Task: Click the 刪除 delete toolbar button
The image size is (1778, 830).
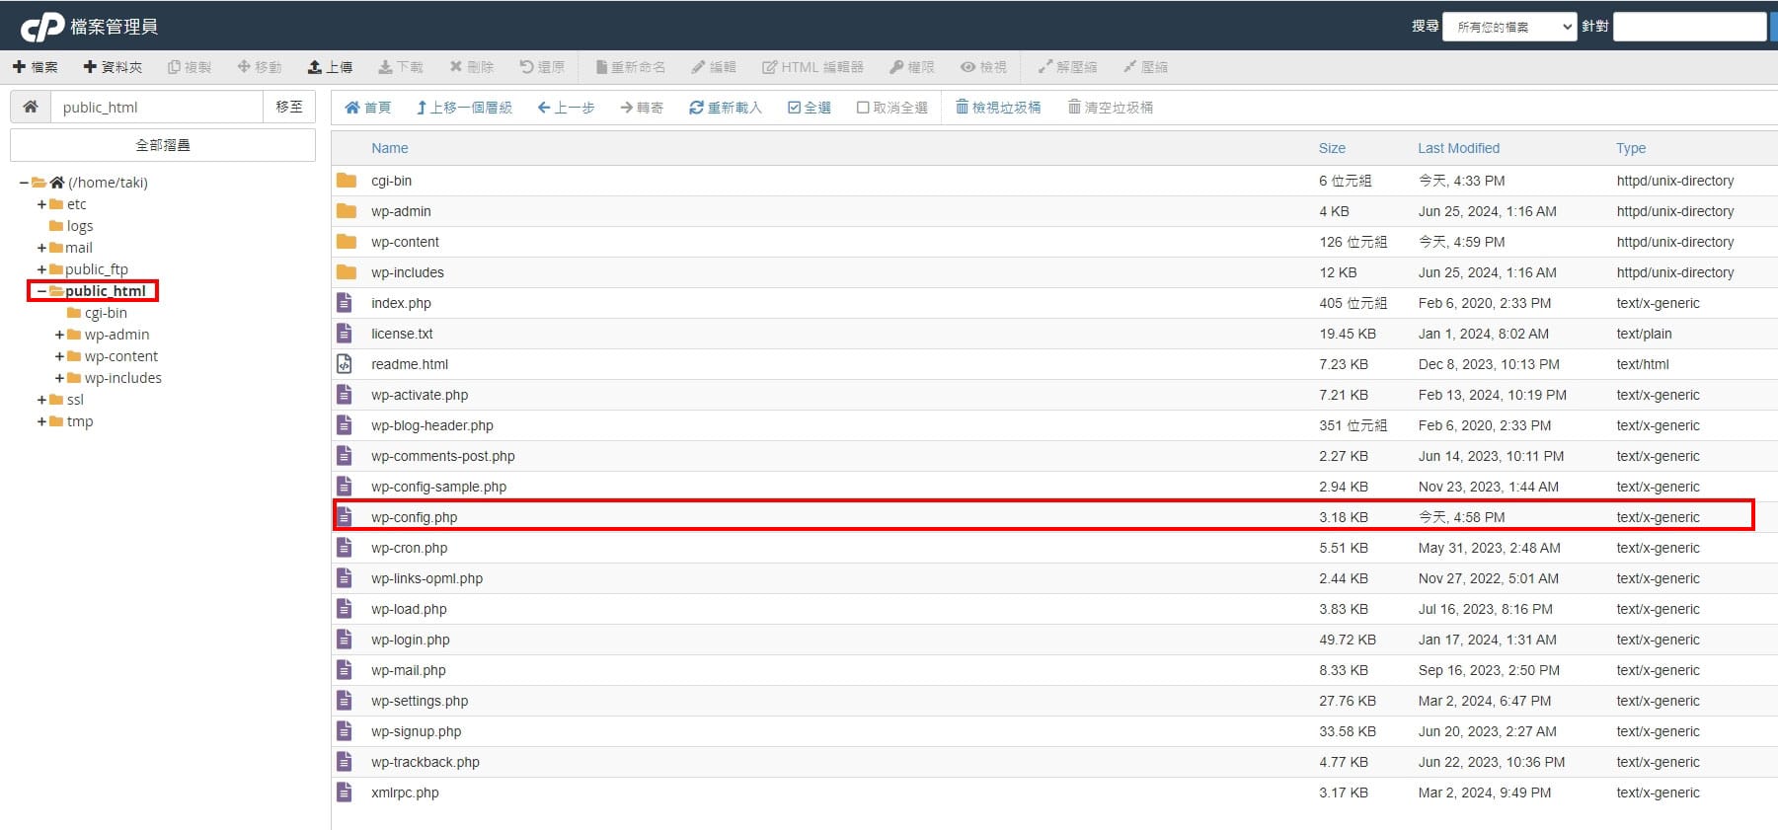Action: click(x=472, y=67)
